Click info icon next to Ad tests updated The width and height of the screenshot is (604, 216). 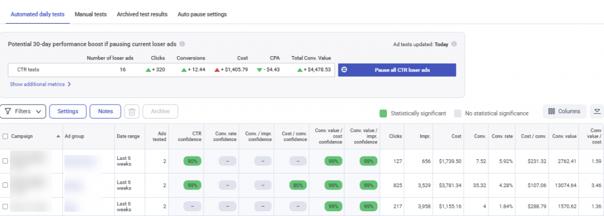tap(454, 44)
